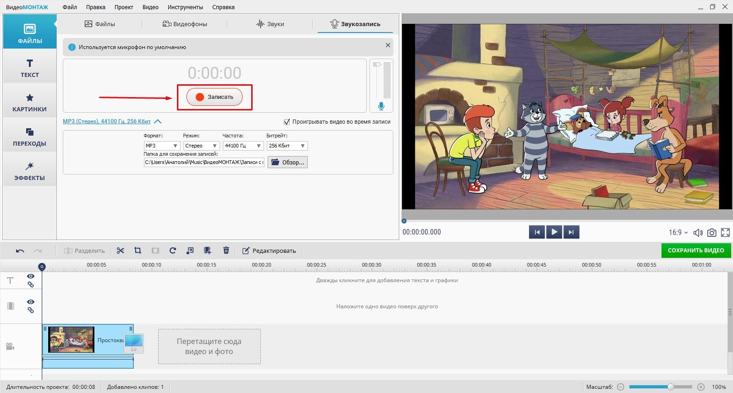Open the Формат MP3 dropdown
The height and width of the screenshot is (393, 733).
(162, 146)
